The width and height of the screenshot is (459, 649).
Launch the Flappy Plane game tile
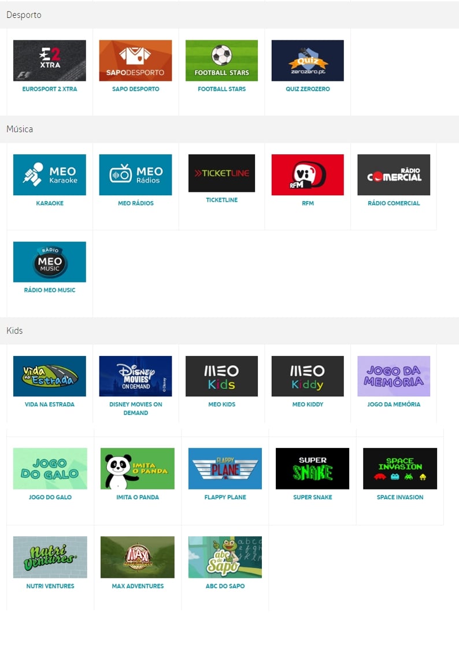[x=225, y=469]
